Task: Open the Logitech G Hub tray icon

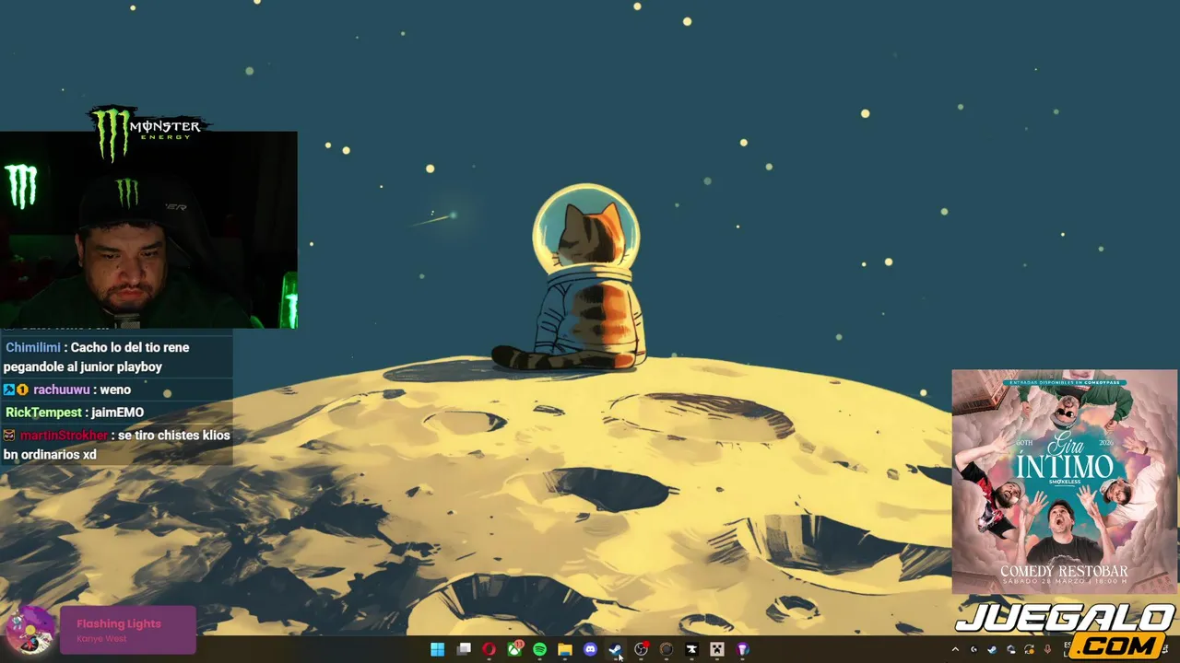Action: tap(973, 649)
